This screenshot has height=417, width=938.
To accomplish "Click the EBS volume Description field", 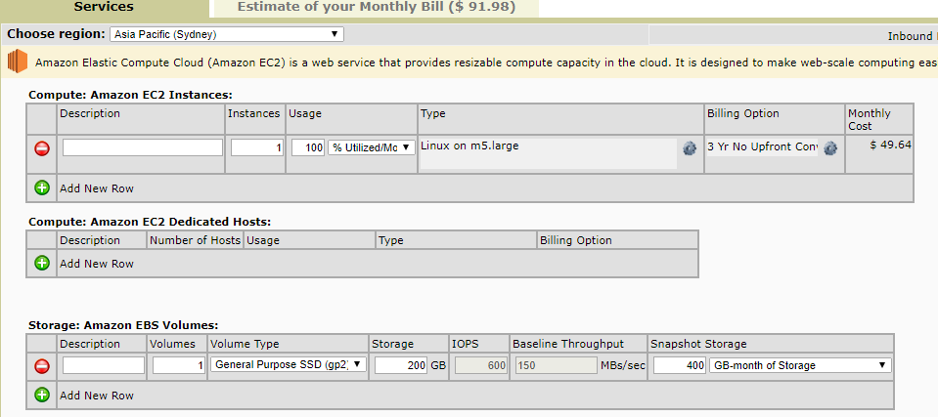I will [104, 365].
